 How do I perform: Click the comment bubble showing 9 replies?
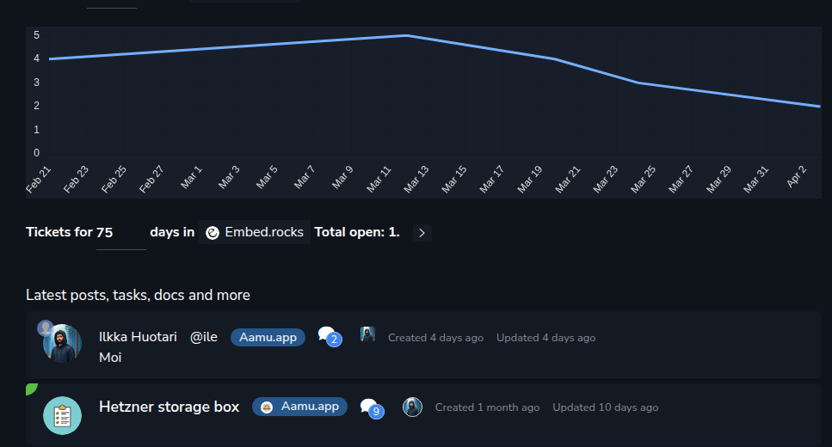point(371,408)
